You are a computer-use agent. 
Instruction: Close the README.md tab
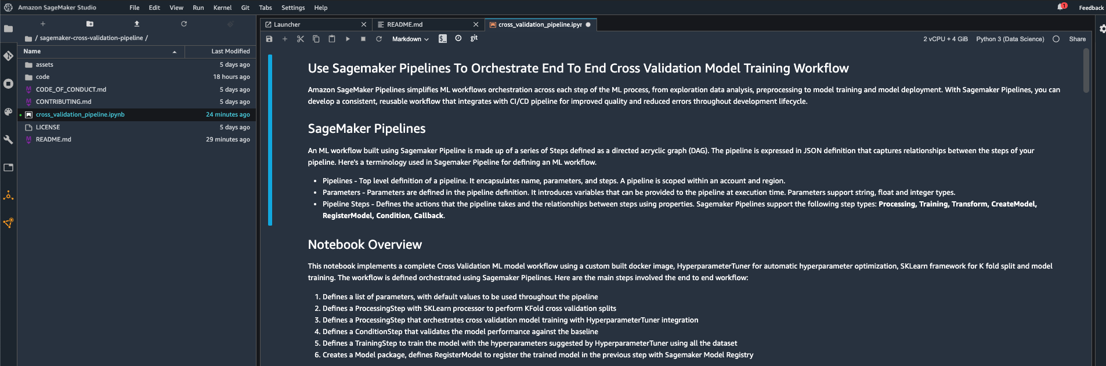pyautogui.click(x=476, y=24)
